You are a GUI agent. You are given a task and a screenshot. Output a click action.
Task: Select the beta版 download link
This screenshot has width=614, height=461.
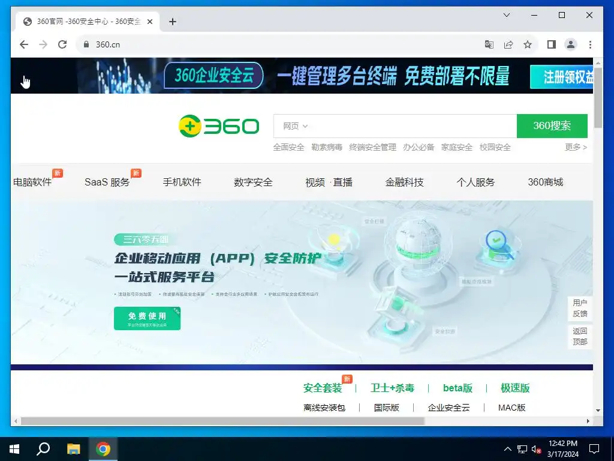(x=458, y=388)
